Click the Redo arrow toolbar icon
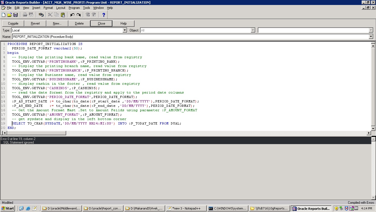The width and height of the screenshot is (376, 212). point(79,15)
